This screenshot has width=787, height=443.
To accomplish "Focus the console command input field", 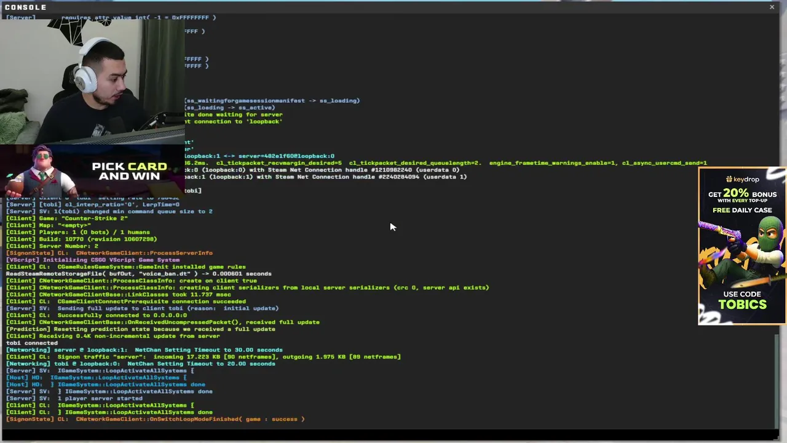I will click(x=389, y=435).
